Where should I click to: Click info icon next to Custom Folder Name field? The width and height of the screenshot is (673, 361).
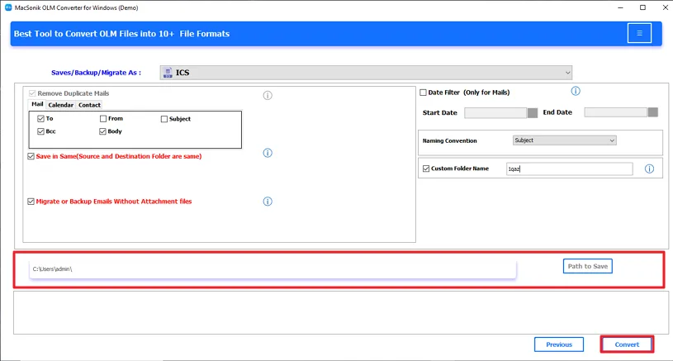coord(649,169)
